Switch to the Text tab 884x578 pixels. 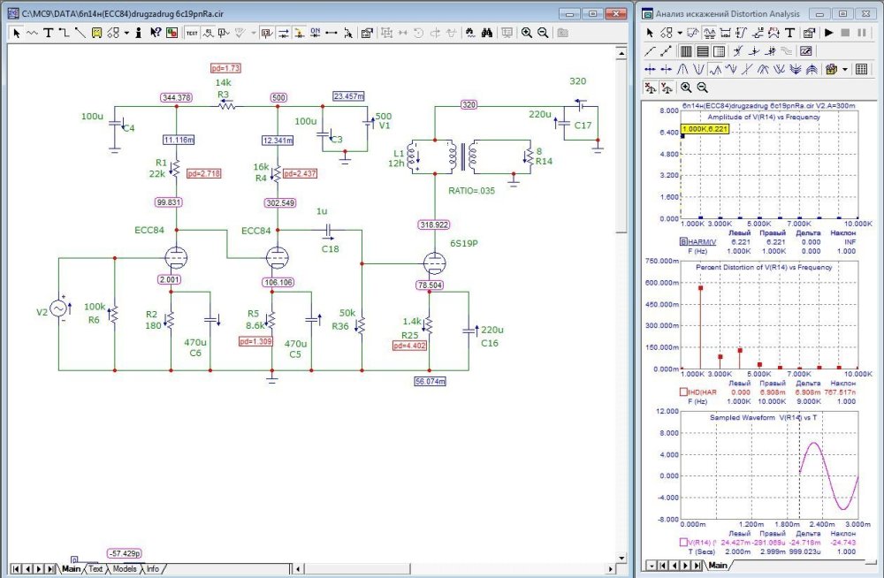(x=95, y=569)
